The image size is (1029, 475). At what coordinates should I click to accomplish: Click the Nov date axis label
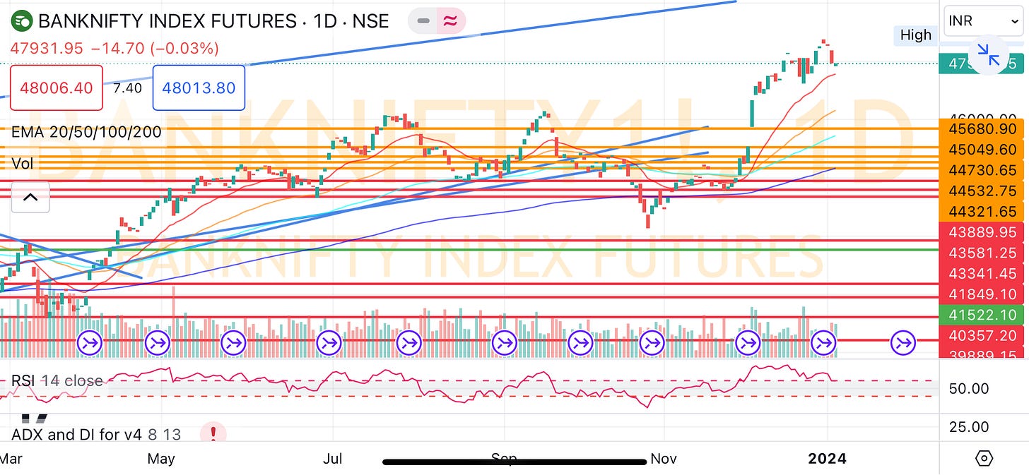[x=664, y=459]
